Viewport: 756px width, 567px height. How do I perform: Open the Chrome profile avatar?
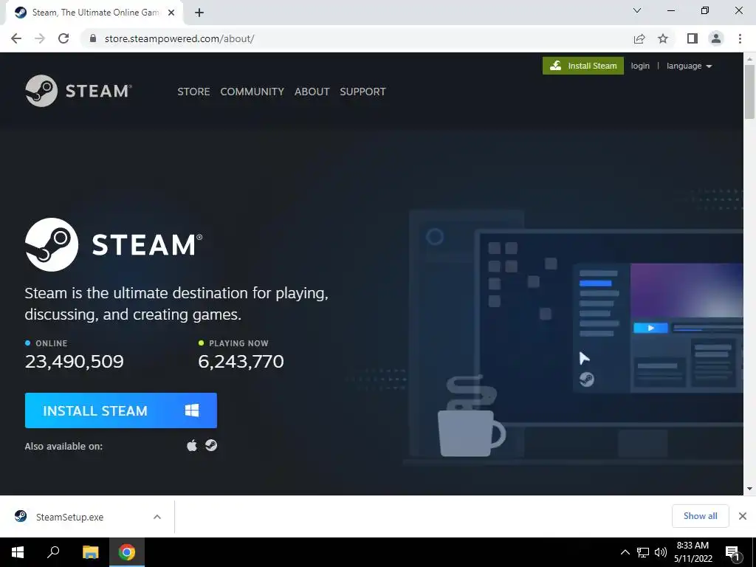coord(716,38)
